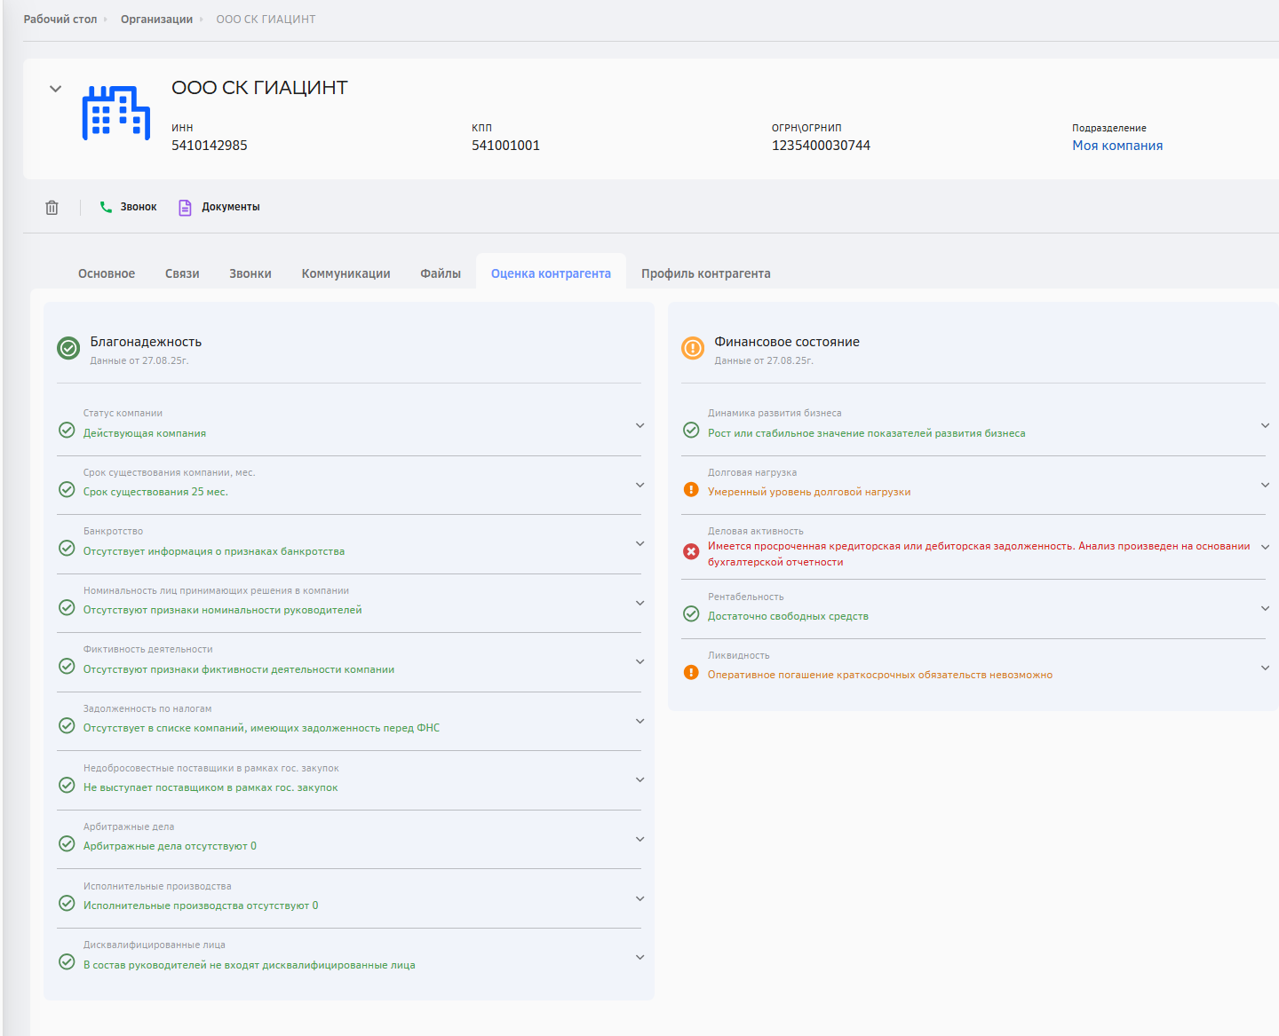Viewport: 1279px width, 1036px height.
Task: Click the green phone Звонок icon
Action: tap(106, 207)
